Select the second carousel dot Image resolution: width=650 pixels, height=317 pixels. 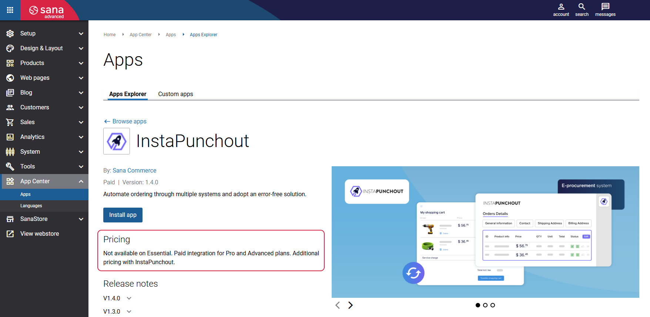(x=485, y=305)
